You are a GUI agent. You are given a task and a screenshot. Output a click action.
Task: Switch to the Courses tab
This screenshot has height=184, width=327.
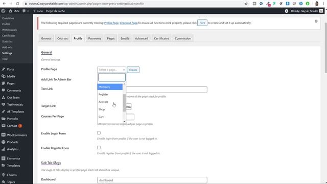coord(62,38)
